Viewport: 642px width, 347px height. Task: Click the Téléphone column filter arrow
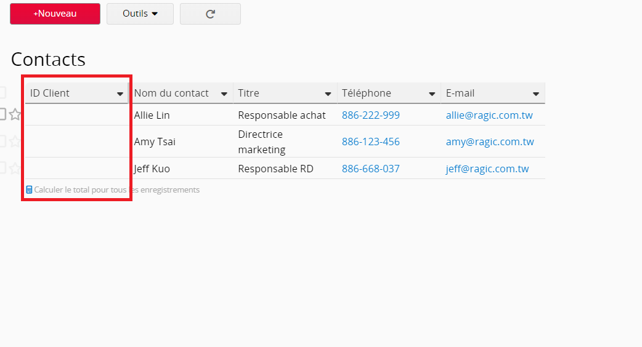pos(433,94)
